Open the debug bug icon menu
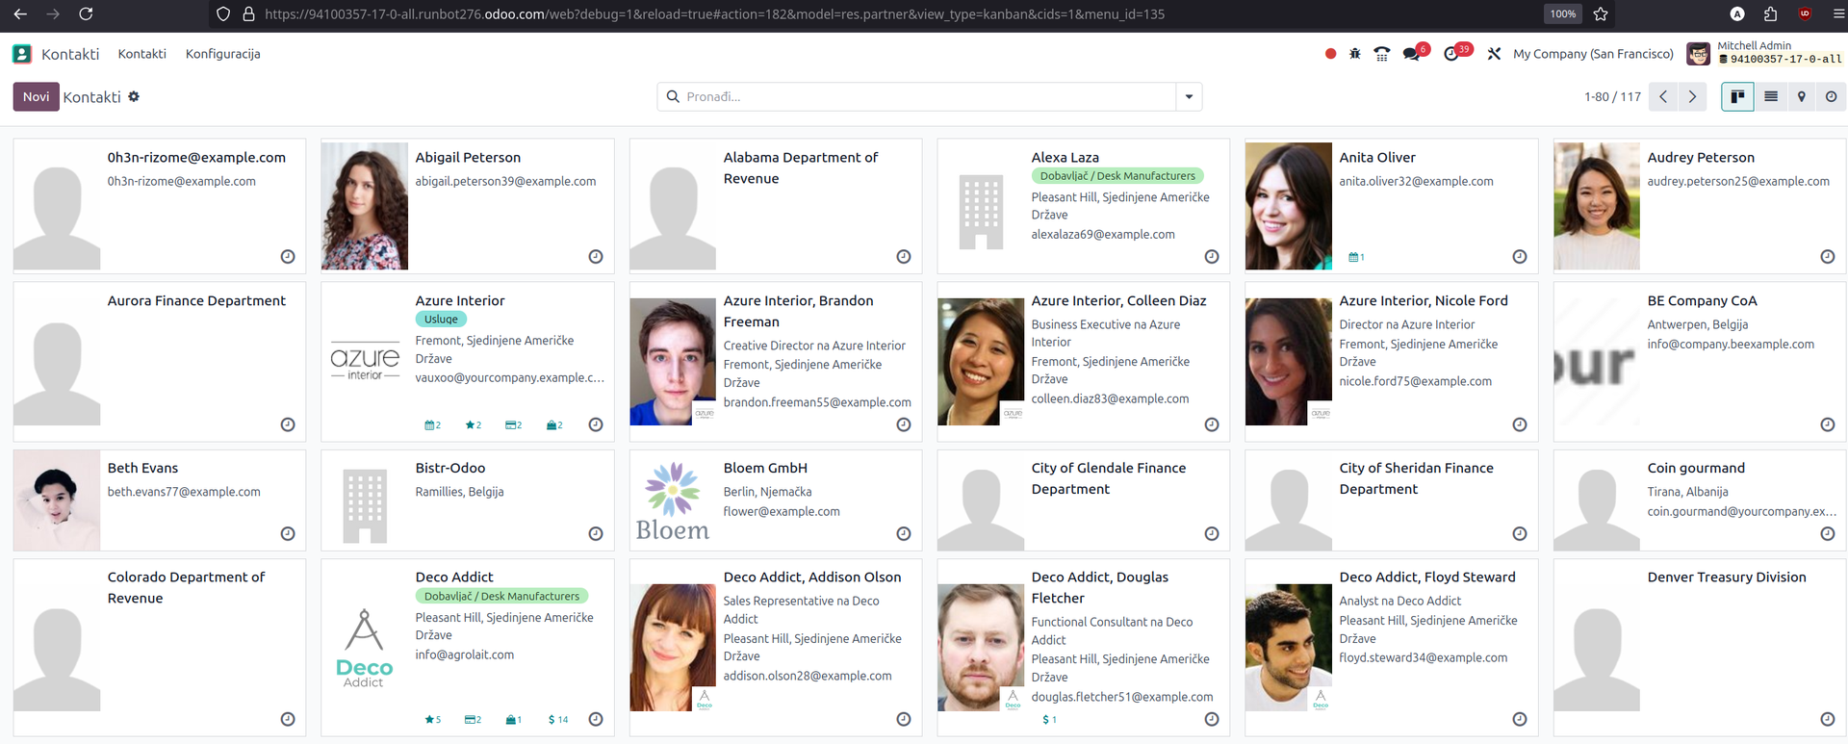The height and width of the screenshot is (744, 1848). pos(1355,54)
